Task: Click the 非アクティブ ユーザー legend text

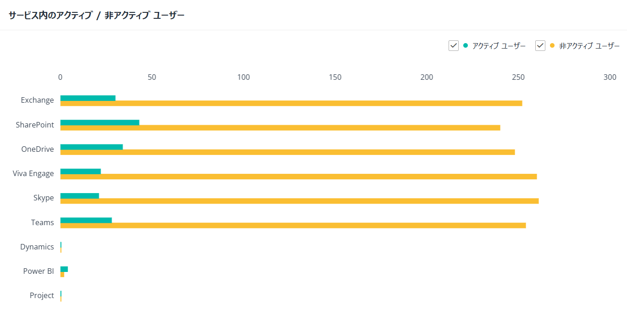Action: click(589, 46)
